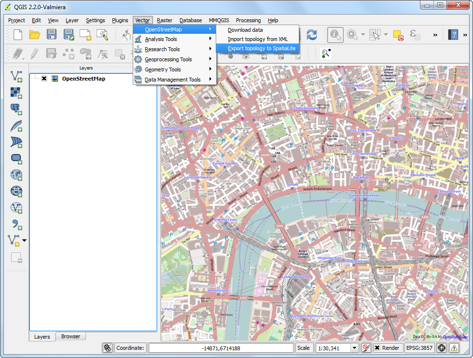The height and width of the screenshot is (358, 473).
Task: Click the Add Delimited Text Layer comma icon
Action: coord(16,224)
